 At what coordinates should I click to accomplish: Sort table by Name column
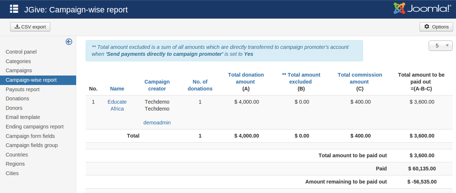(x=117, y=89)
